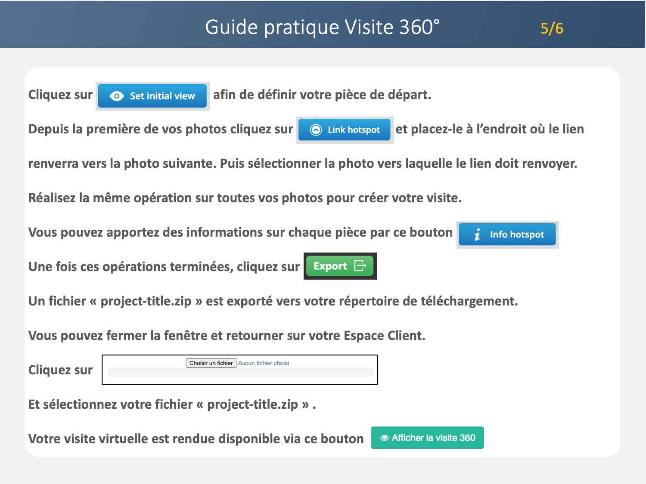Click the Link hotspot button
The height and width of the screenshot is (484, 646).
pos(345,129)
